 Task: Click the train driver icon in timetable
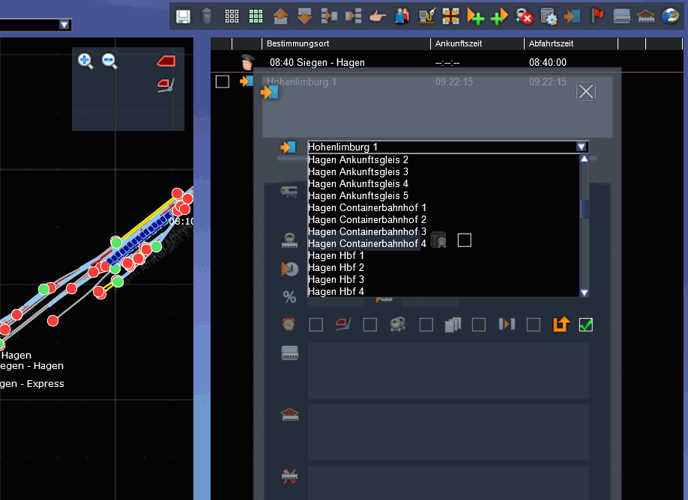point(247,62)
